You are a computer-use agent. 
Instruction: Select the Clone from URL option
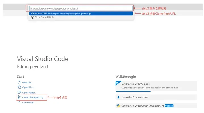[81, 14]
